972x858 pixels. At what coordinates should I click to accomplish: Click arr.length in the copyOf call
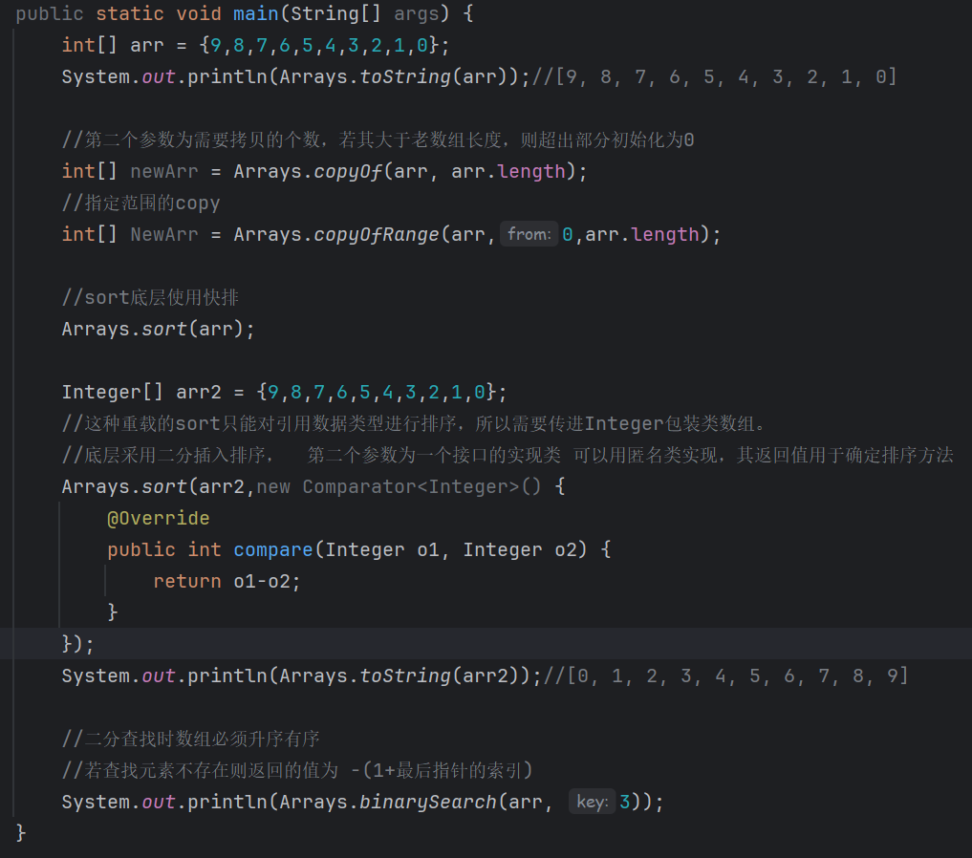coord(508,172)
